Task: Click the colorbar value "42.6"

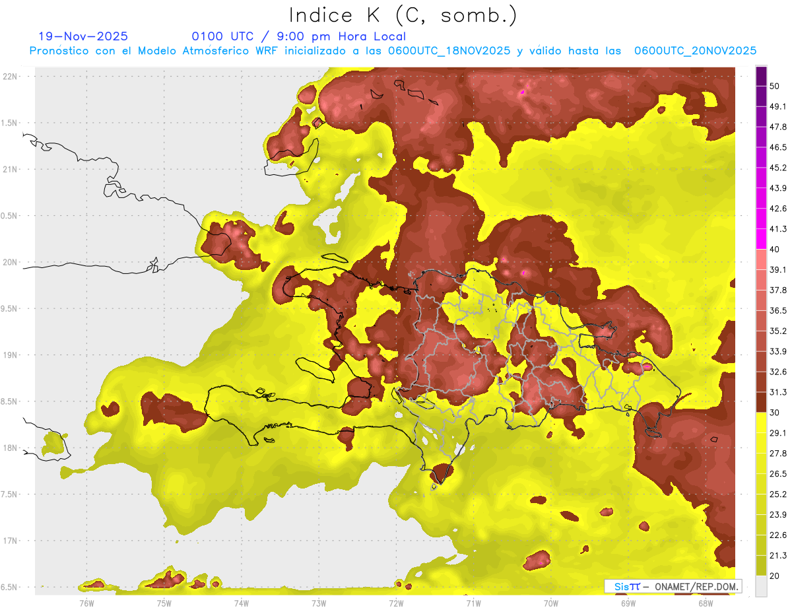Action: pos(778,209)
